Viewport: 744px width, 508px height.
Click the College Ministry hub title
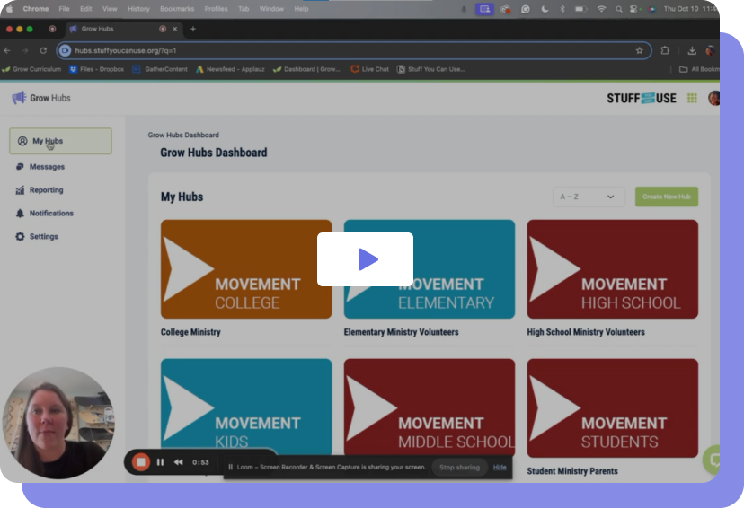tap(190, 332)
